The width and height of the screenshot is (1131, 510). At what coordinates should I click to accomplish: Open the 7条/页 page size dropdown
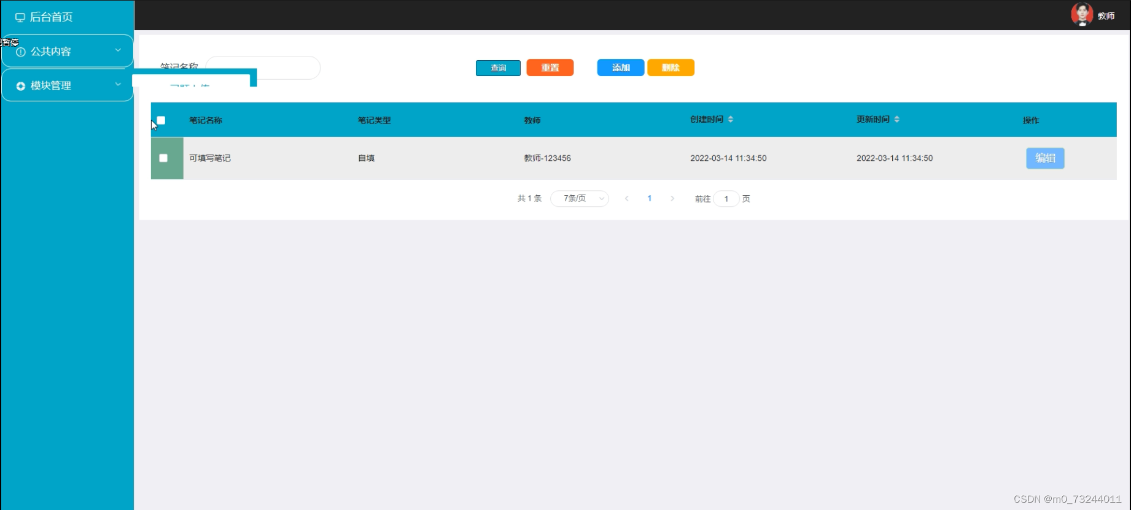580,198
